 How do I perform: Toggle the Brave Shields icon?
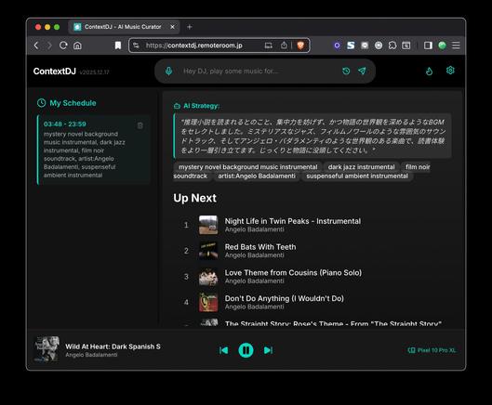tap(300, 46)
